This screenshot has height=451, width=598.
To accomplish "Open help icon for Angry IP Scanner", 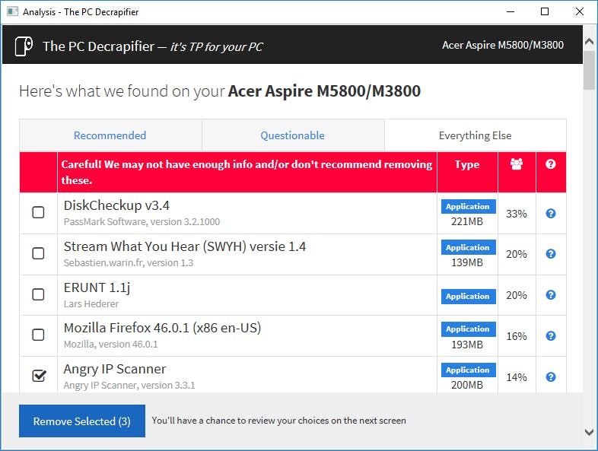I will tap(551, 377).
